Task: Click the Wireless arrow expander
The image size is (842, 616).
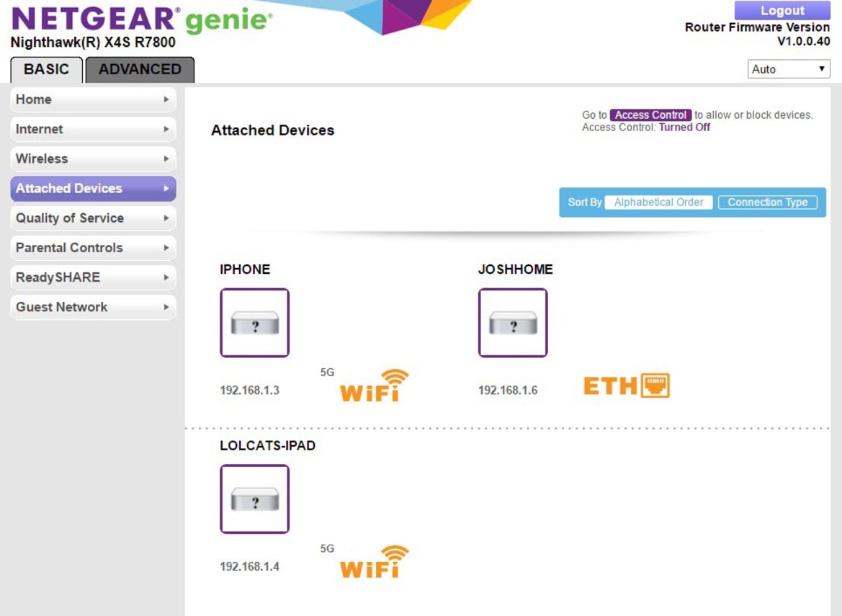Action: pyautogui.click(x=166, y=159)
